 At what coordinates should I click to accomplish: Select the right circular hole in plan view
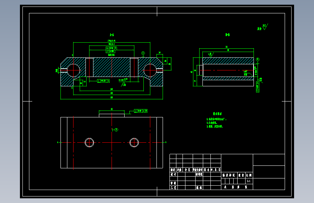(134, 142)
